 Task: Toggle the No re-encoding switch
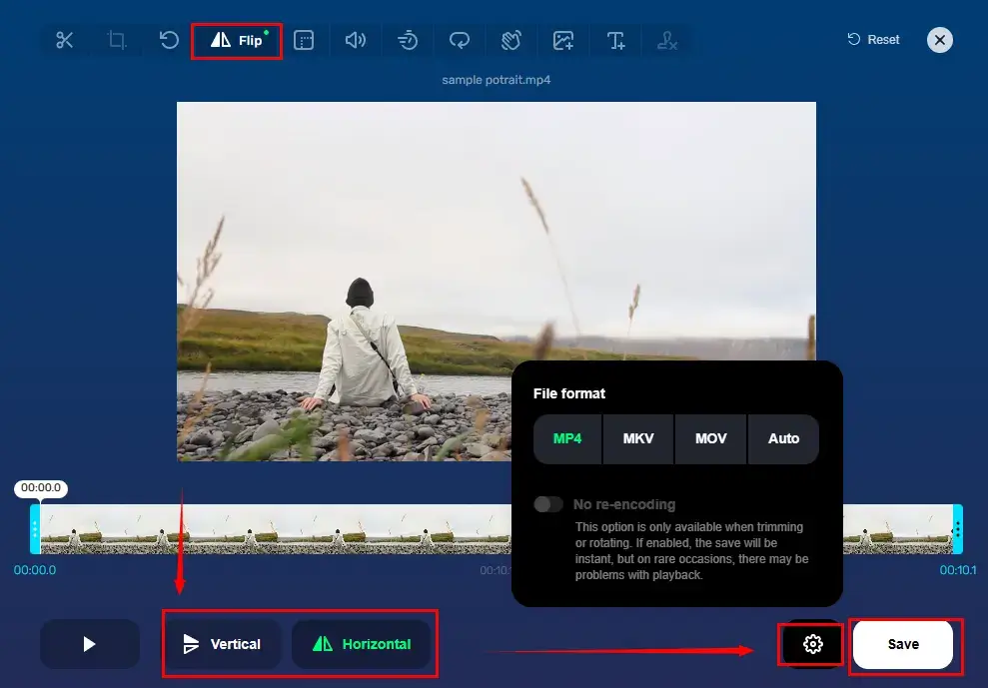click(x=548, y=504)
